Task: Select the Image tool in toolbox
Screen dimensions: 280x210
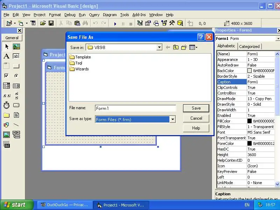Action: click(x=7, y=134)
